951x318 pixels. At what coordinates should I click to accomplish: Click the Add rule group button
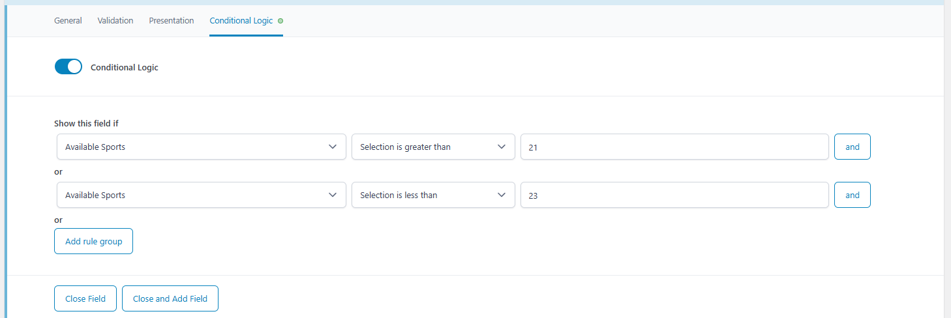point(94,241)
